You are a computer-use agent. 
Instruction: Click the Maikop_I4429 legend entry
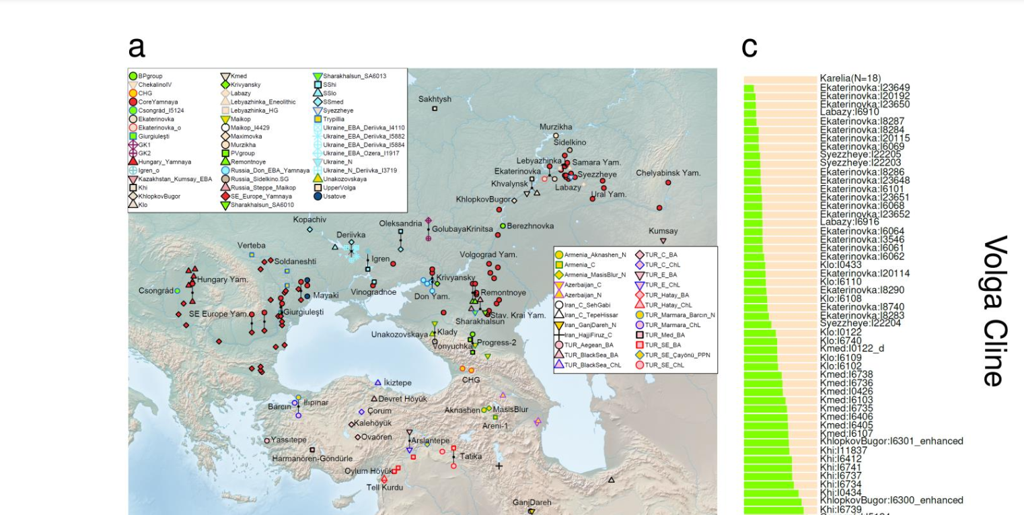pos(245,127)
